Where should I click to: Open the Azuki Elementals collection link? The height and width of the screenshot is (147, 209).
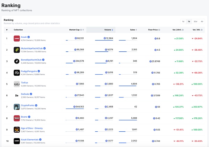[30, 139]
